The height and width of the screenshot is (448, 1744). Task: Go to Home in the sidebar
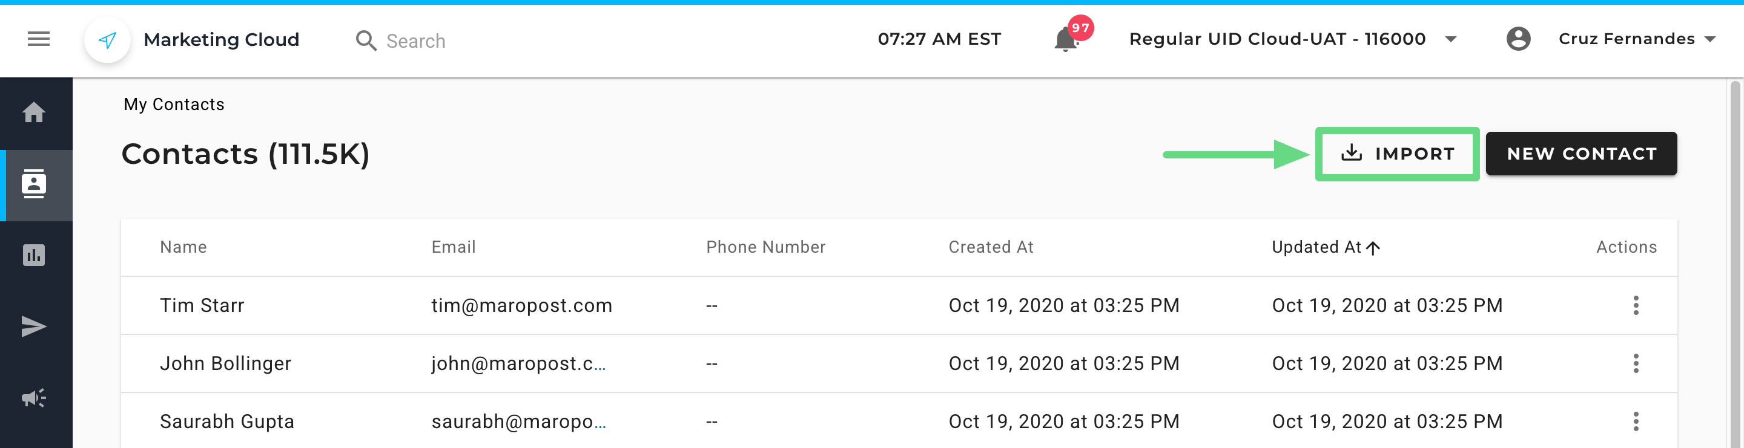tap(34, 112)
